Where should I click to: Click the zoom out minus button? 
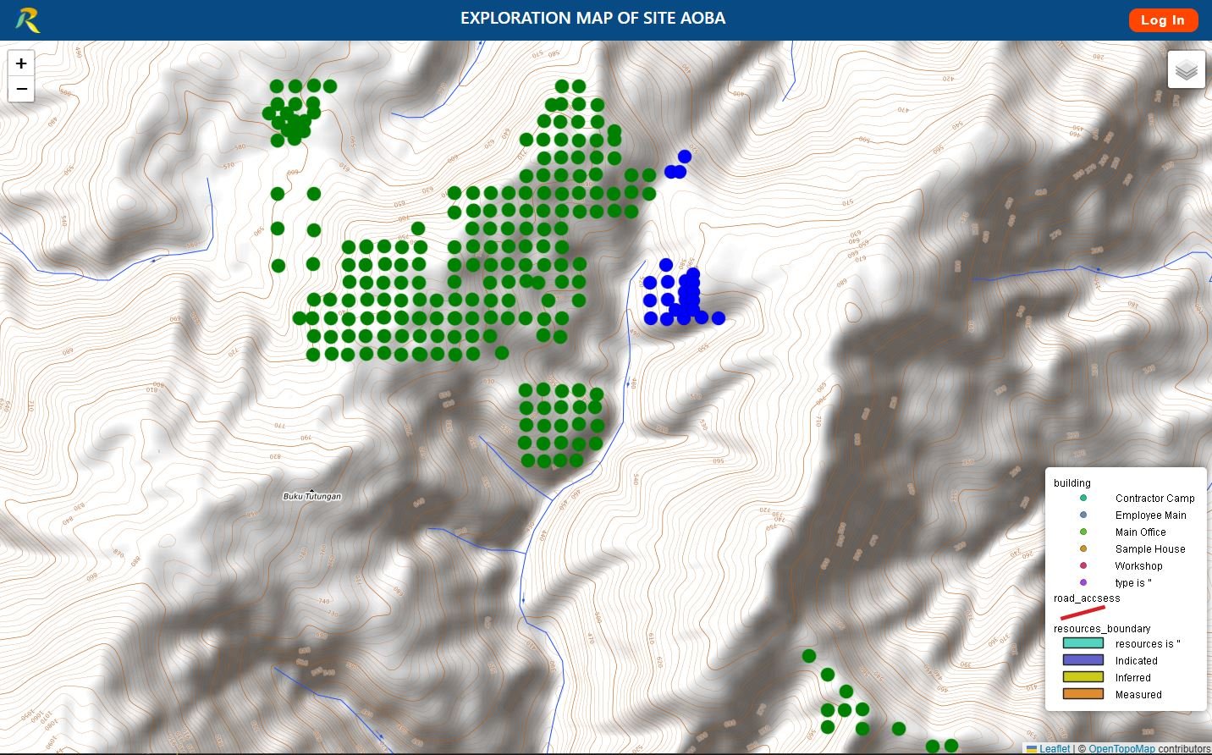pyautogui.click(x=21, y=89)
